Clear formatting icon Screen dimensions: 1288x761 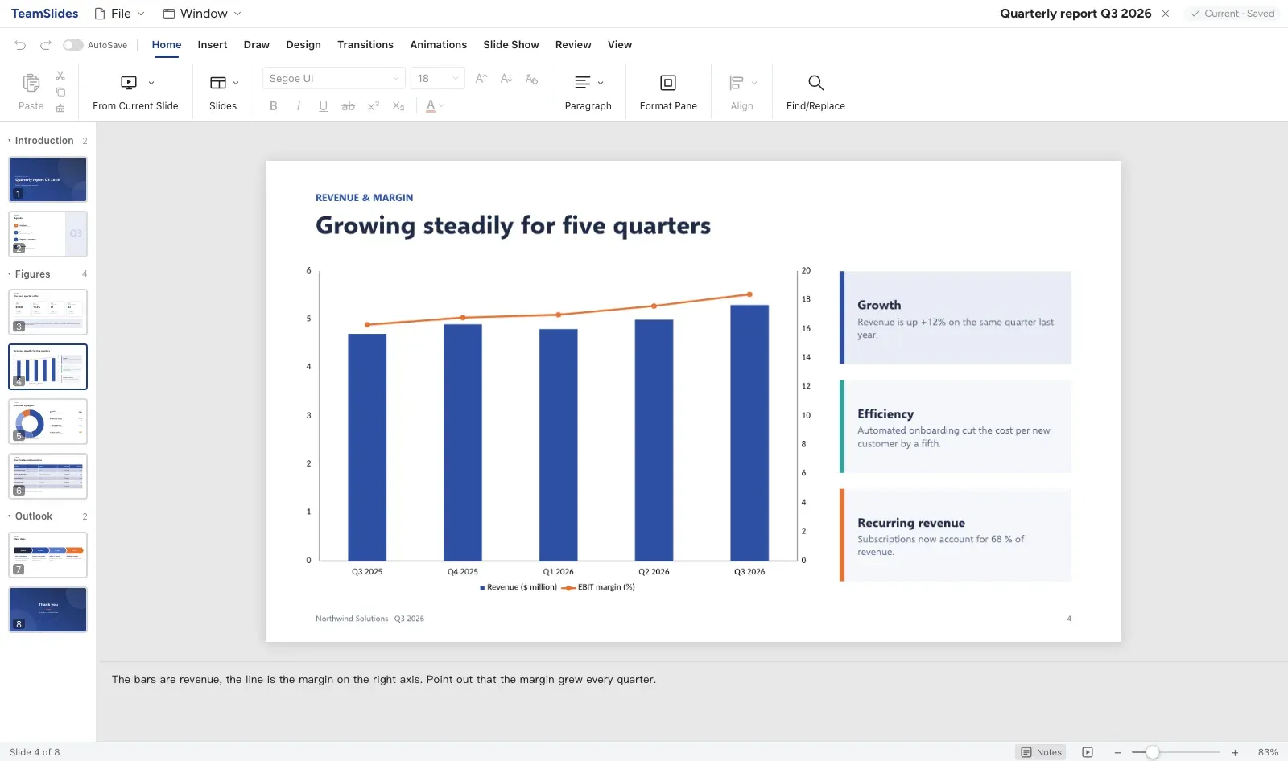point(531,78)
